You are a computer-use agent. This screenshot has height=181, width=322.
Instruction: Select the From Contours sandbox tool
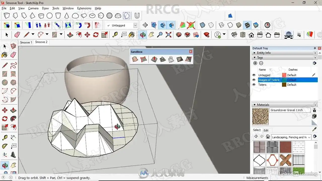coord(135,59)
